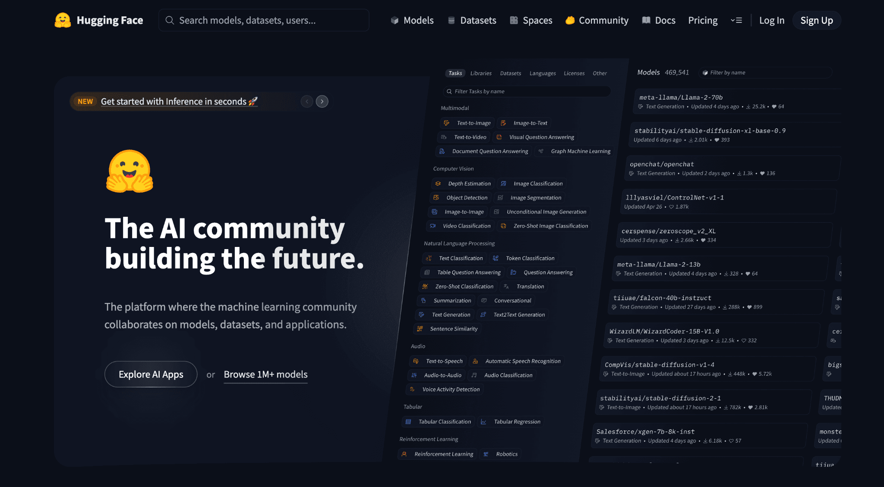
Task: Switch to the Licenses filter tab
Action: [574, 73]
